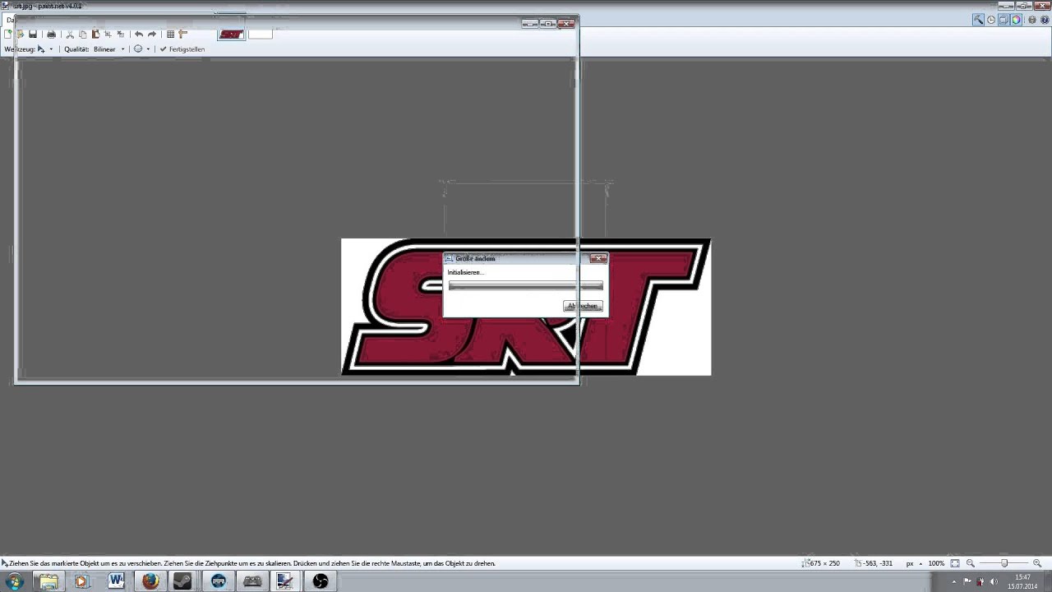Click the Copy icon

click(83, 35)
